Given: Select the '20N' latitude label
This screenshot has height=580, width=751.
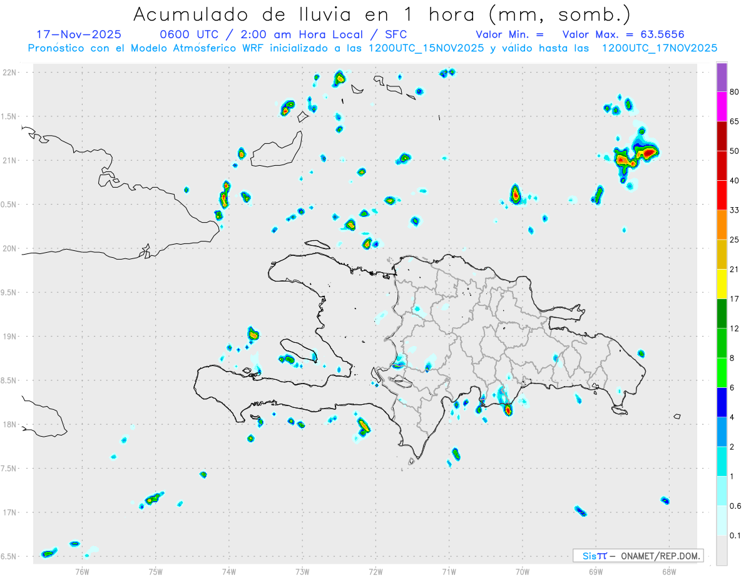Looking at the screenshot, I should 10,248.
